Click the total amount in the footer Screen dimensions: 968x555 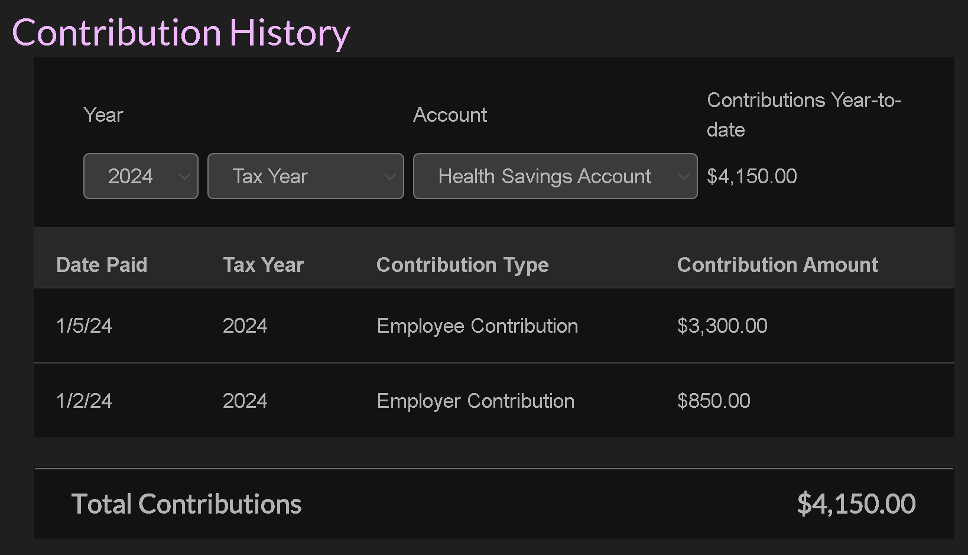point(856,504)
